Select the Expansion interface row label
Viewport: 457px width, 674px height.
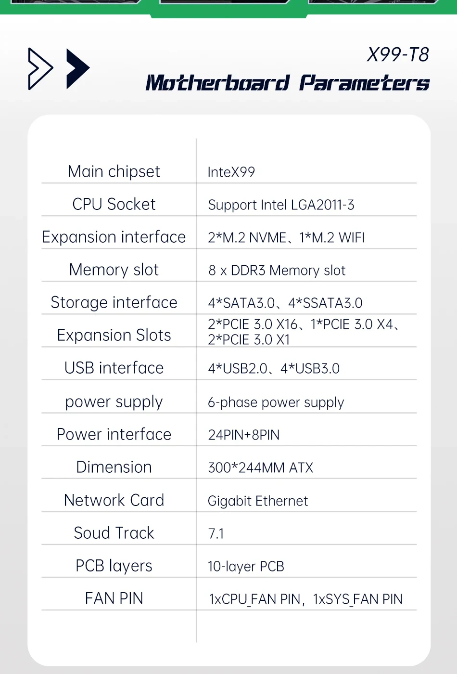pos(114,237)
